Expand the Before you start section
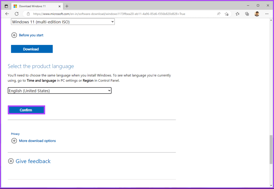 point(28,35)
